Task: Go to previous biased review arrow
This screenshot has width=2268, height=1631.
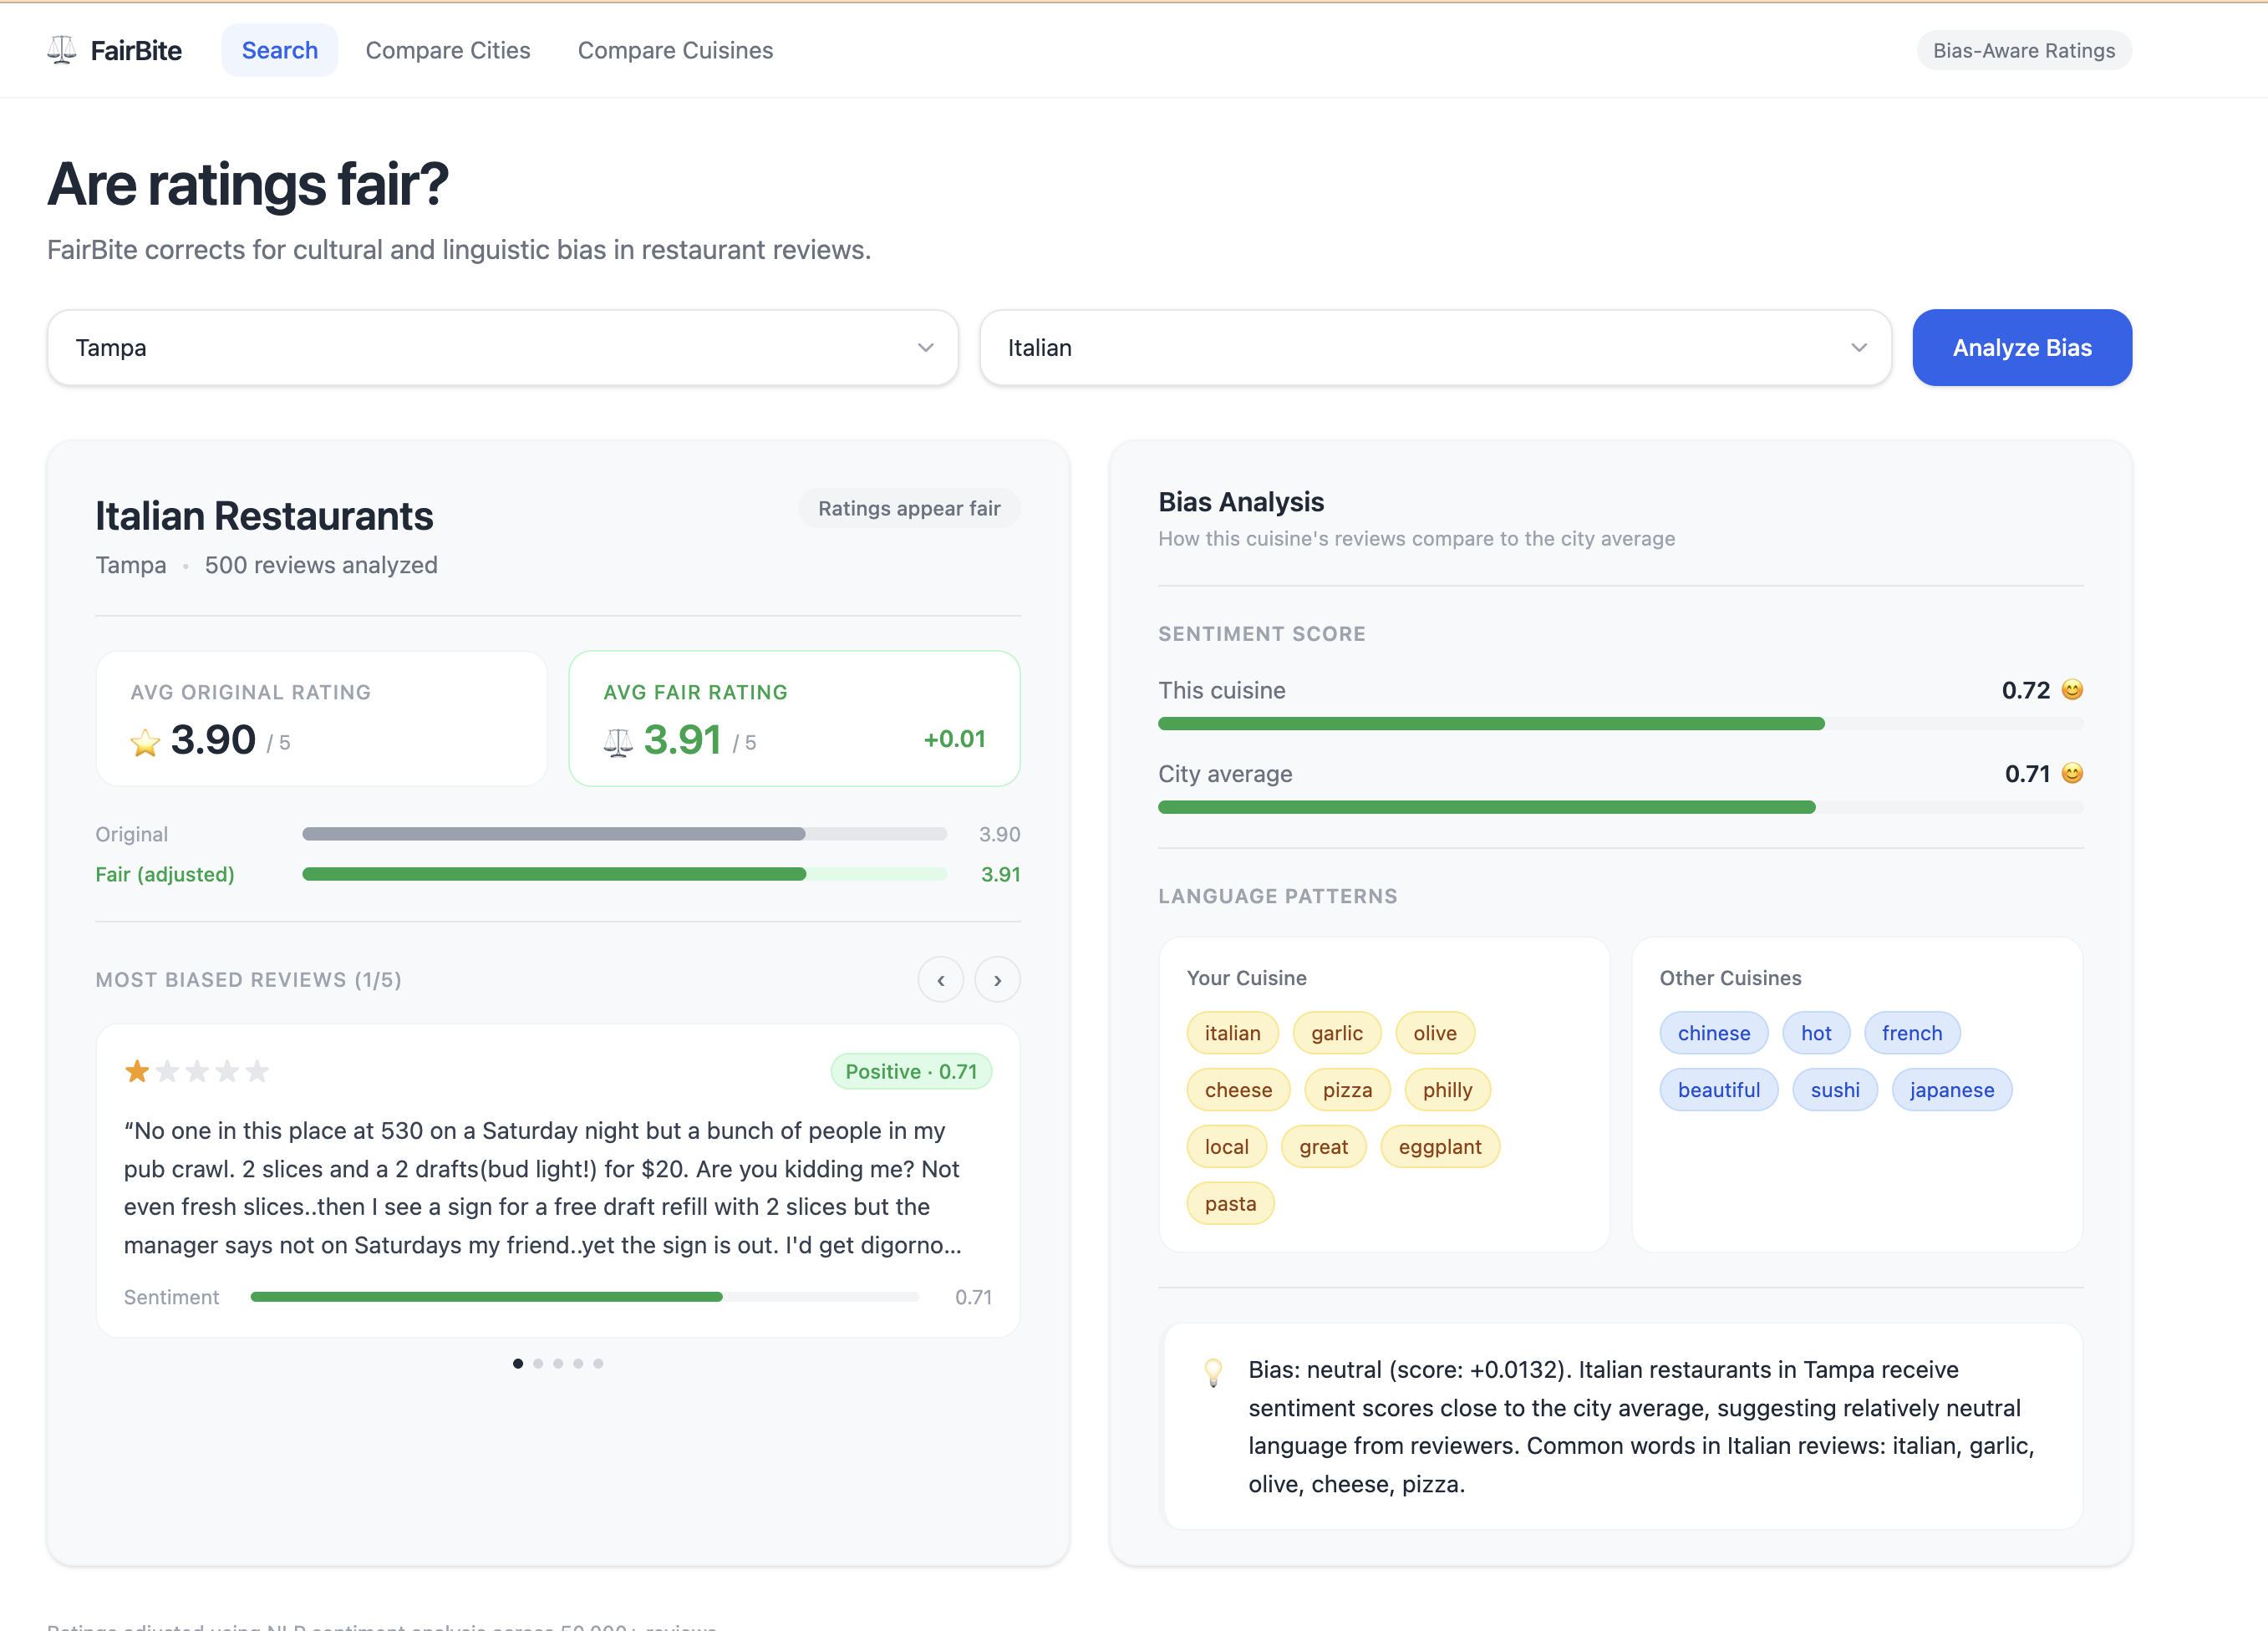Action: pyautogui.click(x=940, y=980)
